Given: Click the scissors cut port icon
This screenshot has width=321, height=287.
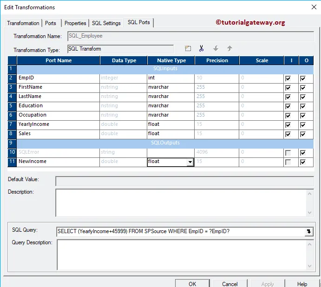Looking at the screenshot, I should (x=201, y=48).
